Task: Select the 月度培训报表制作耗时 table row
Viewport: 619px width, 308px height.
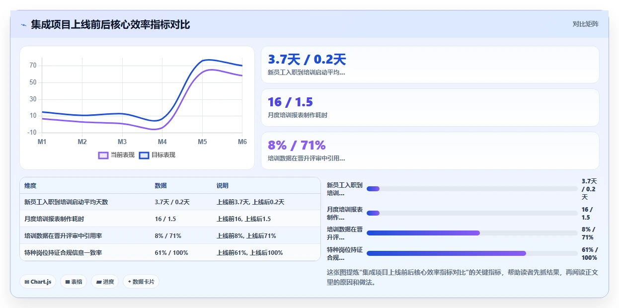Action: pyautogui.click(x=170, y=219)
